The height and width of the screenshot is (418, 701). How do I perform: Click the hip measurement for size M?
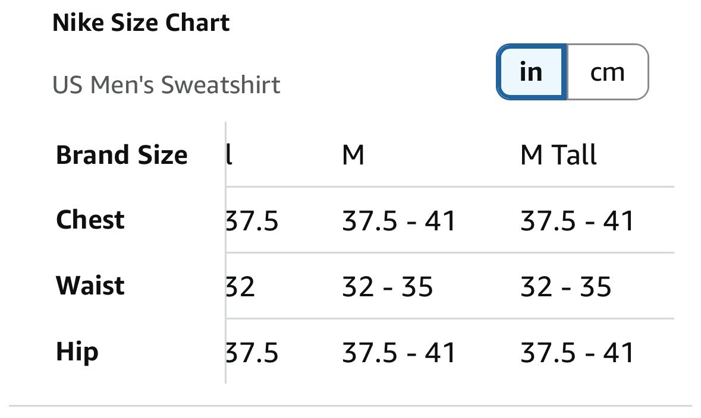398,353
